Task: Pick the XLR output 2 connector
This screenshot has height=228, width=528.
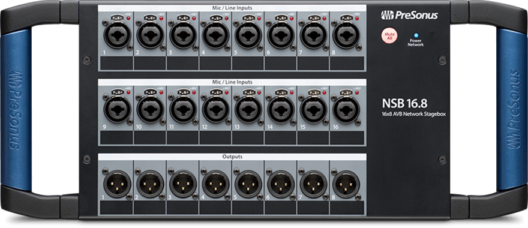Action: (150, 184)
